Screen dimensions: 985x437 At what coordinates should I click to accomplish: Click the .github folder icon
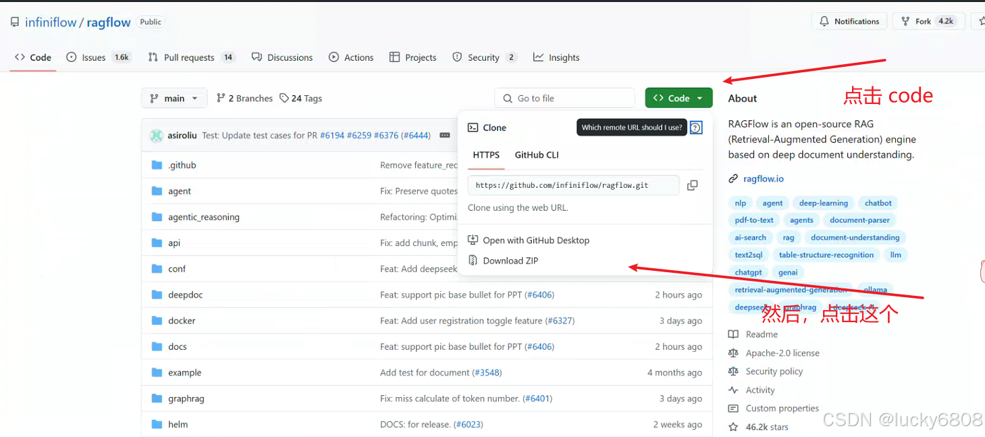[x=157, y=165]
